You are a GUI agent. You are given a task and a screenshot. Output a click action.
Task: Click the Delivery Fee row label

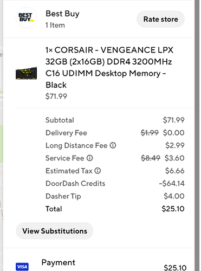point(66,133)
